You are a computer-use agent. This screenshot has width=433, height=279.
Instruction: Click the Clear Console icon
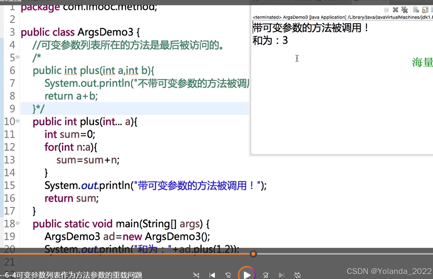pos(416,10)
